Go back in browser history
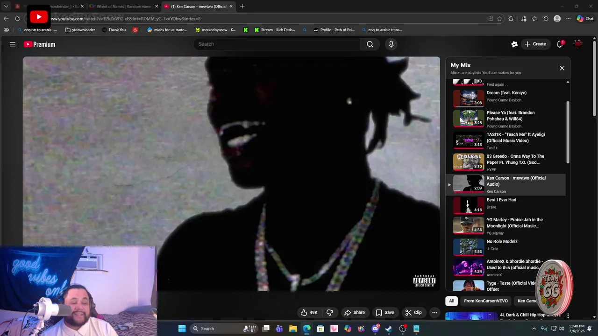The height and width of the screenshot is (336, 598). click(6, 19)
